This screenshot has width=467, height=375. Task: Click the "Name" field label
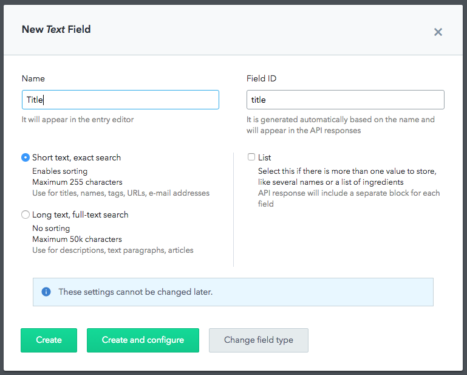[33, 78]
